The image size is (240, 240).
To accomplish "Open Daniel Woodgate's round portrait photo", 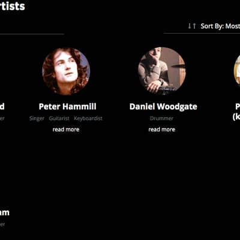I will pyautogui.click(x=162, y=71).
